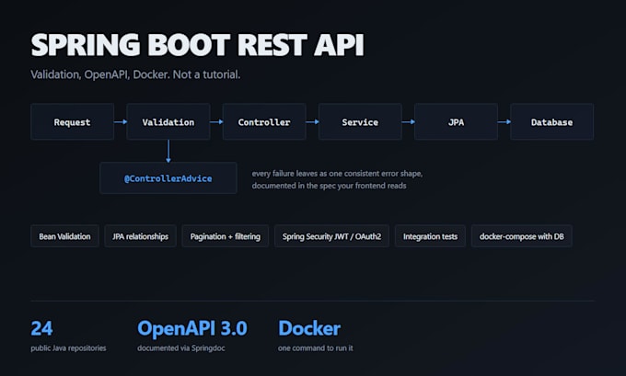The image size is (626, 376).
Task: Select the Database stage box
Action: click(x=551, y=121)
